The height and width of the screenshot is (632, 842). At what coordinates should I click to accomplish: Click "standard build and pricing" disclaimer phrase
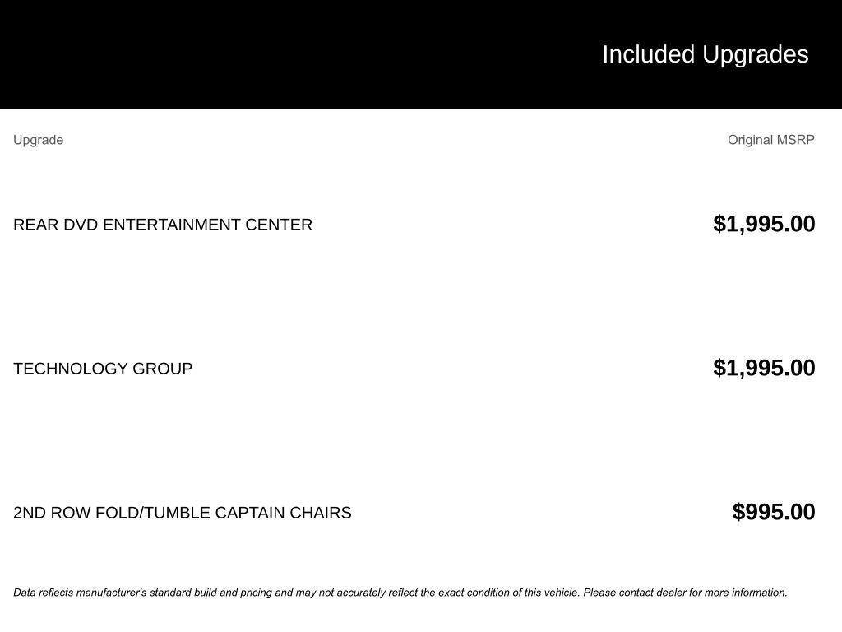[x=210, y=592]
